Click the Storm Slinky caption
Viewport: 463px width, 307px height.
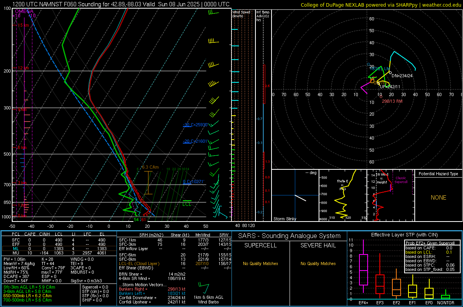pos(284,219)
